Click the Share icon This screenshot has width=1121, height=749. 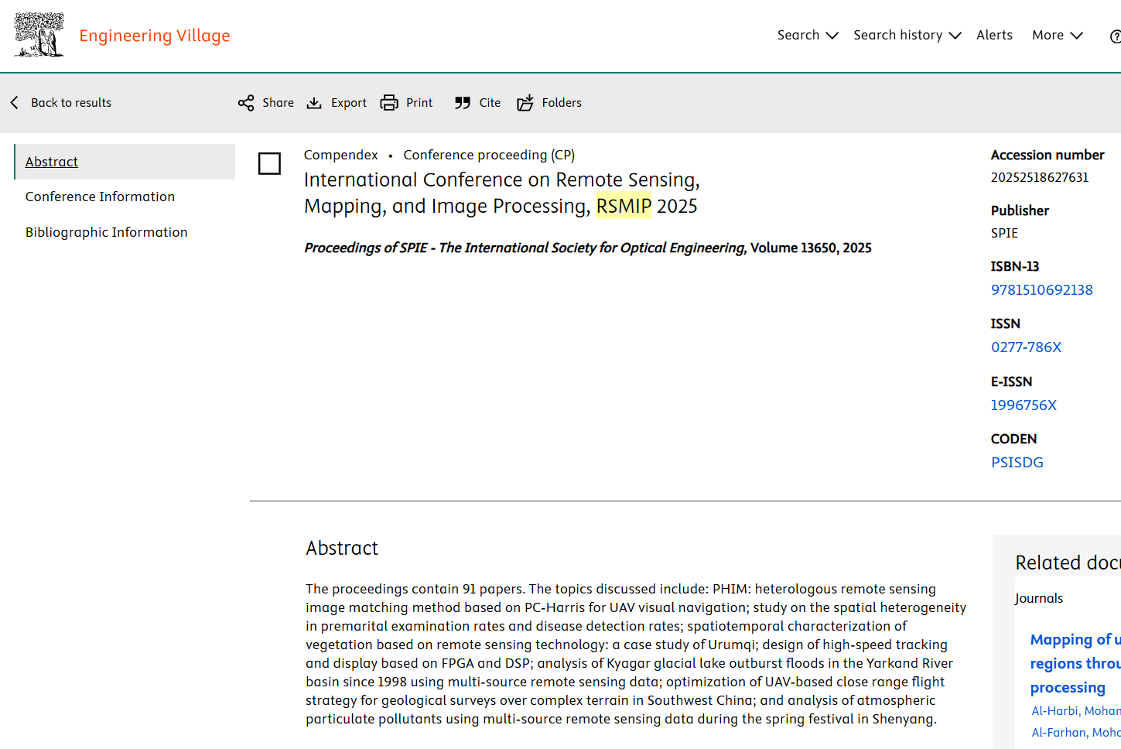point(246,103)
